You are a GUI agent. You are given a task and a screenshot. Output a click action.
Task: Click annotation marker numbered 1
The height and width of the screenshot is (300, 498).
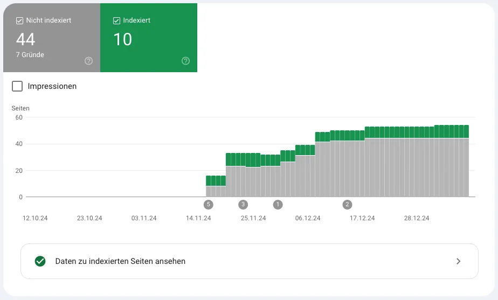coord(278,205)
